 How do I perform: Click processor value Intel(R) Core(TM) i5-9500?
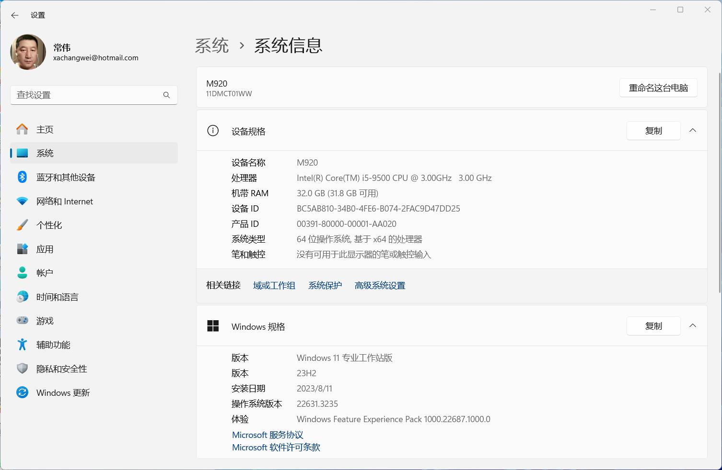pos(394,178)
